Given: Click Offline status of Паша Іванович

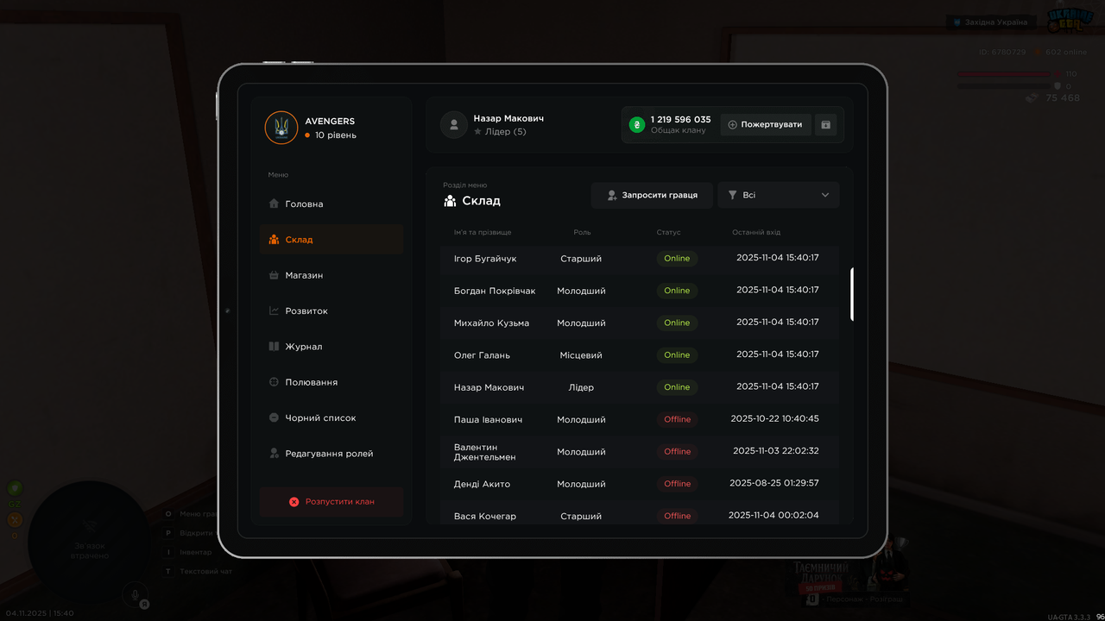Looking at the screenshot, I should pos(677,419).
